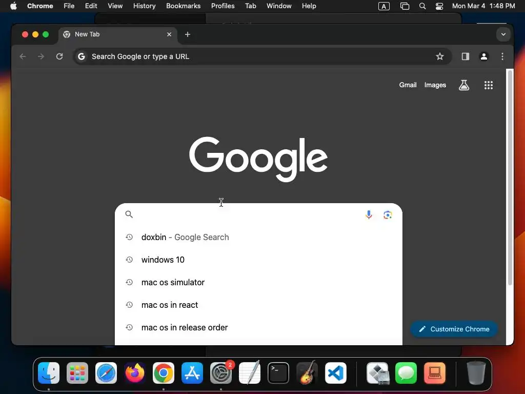
Task: Open Spotlight search in menu bar
Action: coord(422,6)
